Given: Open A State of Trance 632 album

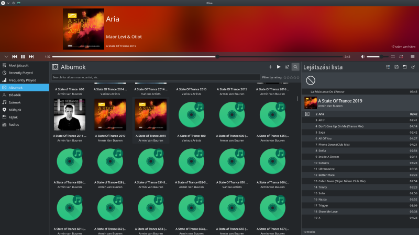Looking at the screenshot, I should point(191,161).
